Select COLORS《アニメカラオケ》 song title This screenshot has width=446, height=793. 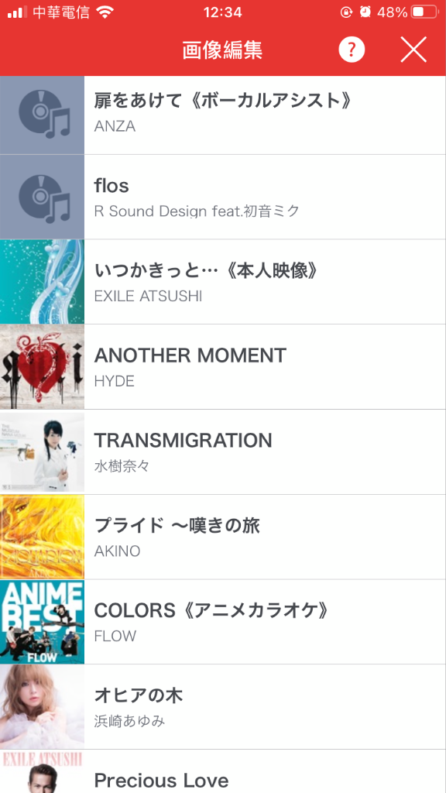[x=212, y=611]
